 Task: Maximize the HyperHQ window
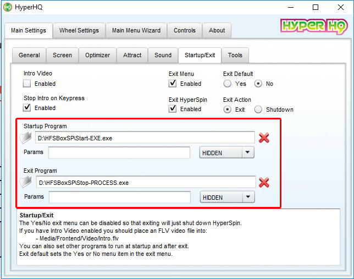[x=316, y=7]
